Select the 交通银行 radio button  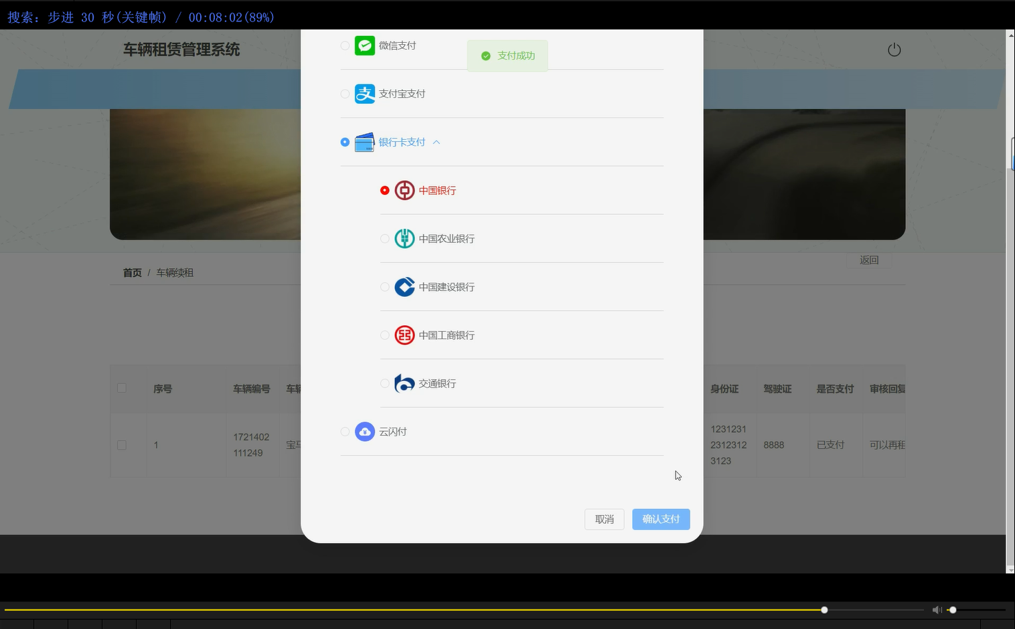(384, 383)
